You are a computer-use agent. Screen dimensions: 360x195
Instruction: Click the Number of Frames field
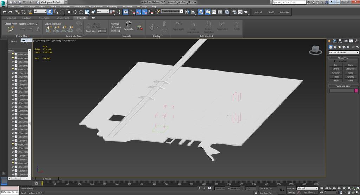tap(114, 31)
